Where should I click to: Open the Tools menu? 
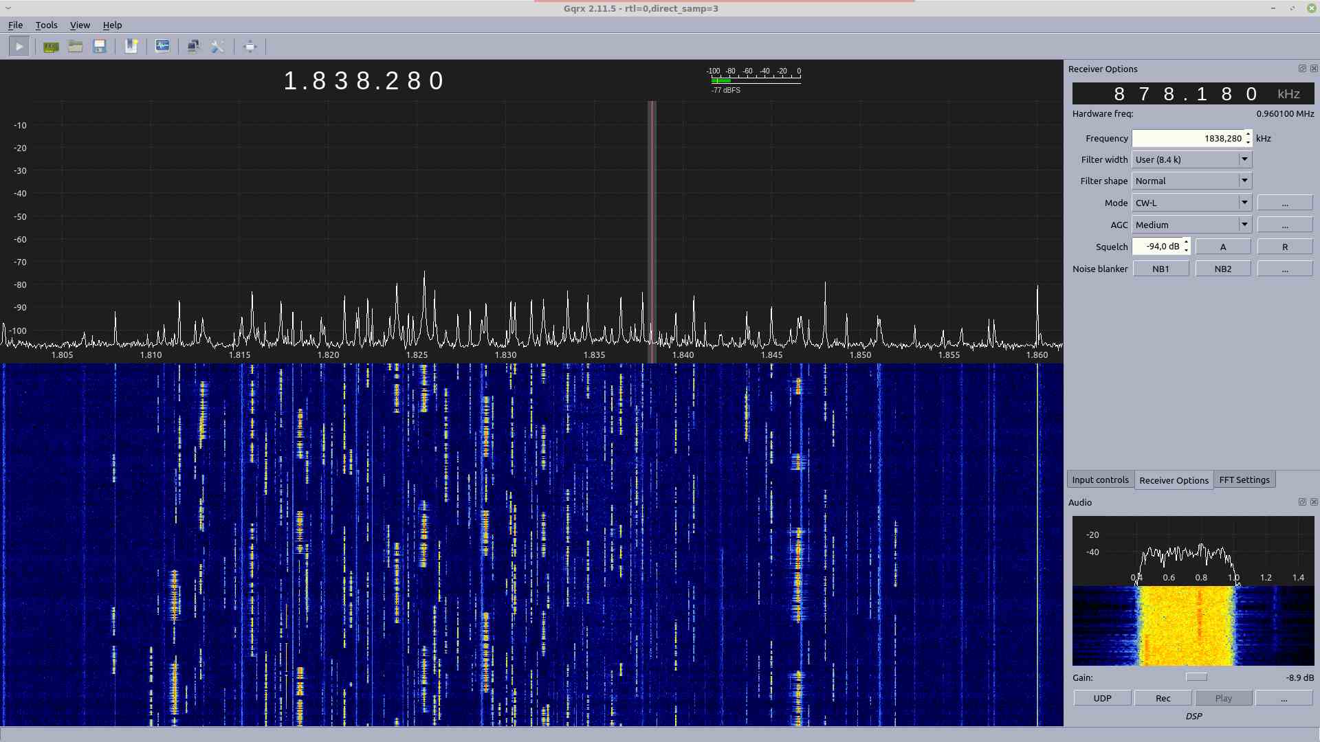[46, 25]
